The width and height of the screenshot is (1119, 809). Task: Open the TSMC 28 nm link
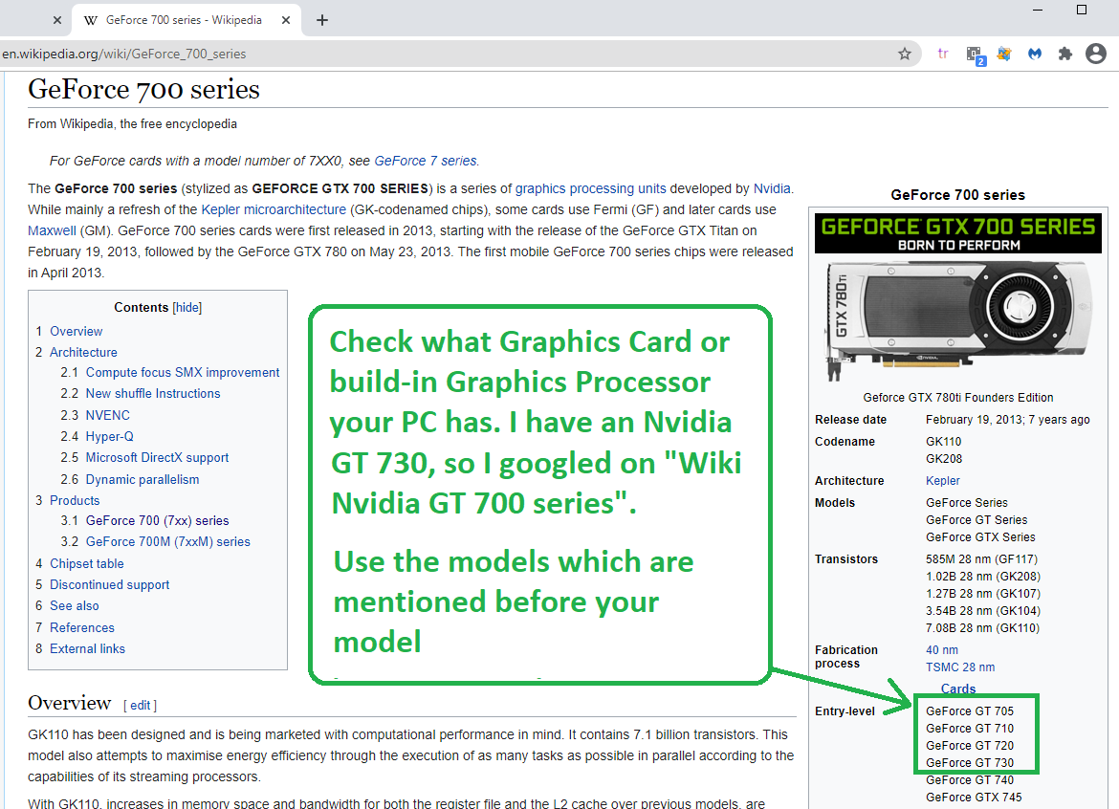960,667
